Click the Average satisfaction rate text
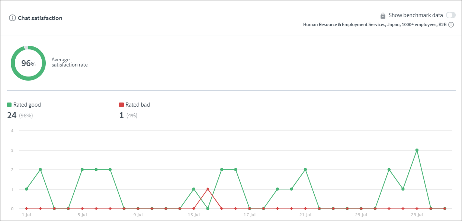Screen dimensions: 462x221 [x=70, y=62]
